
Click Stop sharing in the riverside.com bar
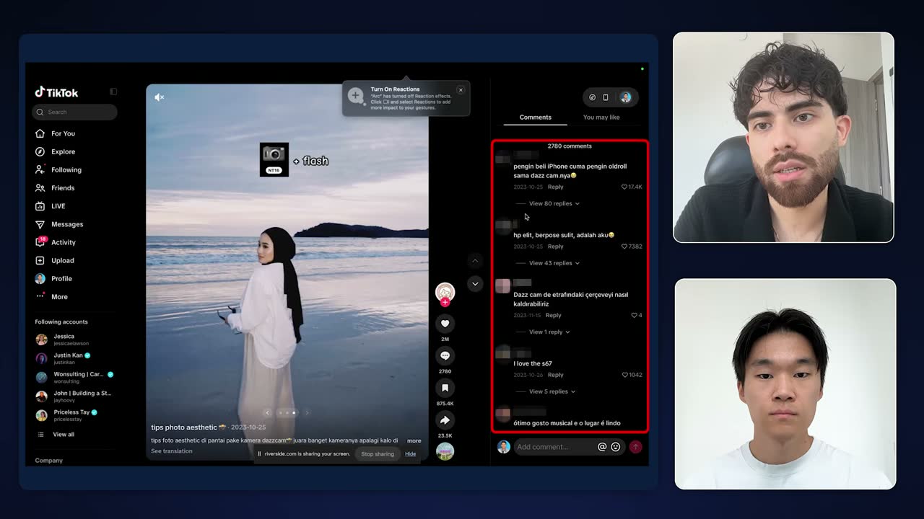tap(378, 454)
